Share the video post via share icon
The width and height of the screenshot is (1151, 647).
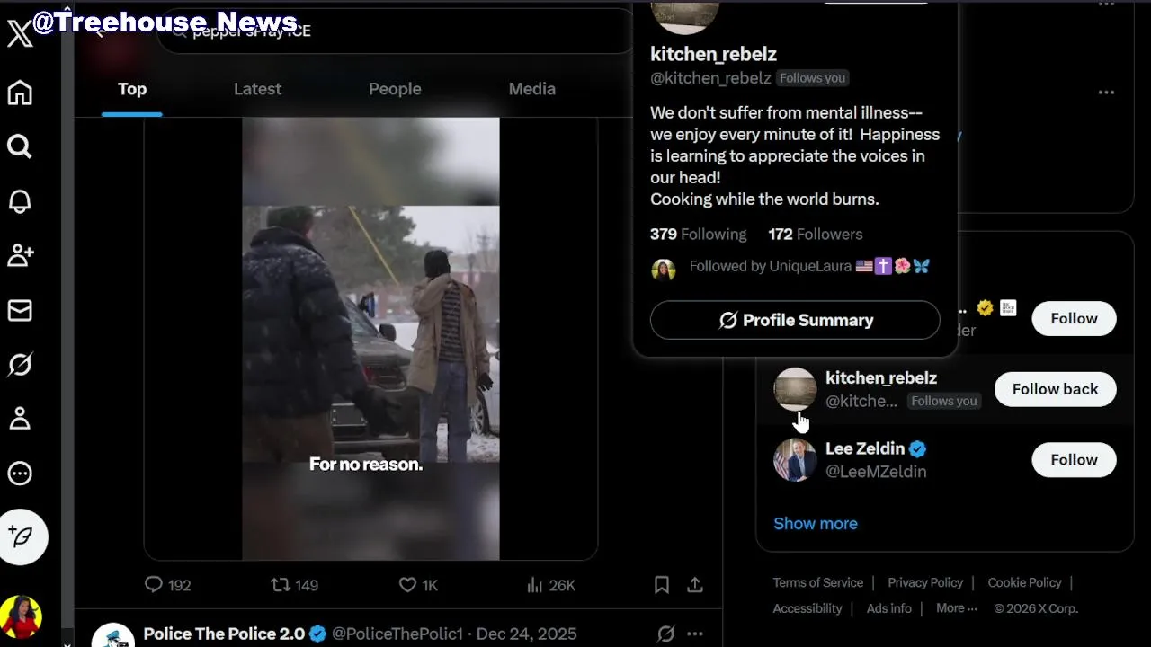click(x=695, y=585)
